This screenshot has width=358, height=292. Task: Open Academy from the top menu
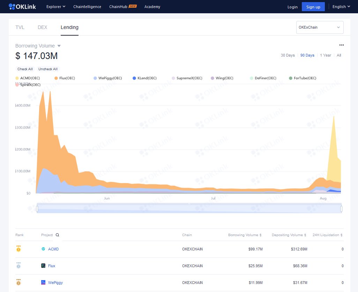tap(152, 7)
